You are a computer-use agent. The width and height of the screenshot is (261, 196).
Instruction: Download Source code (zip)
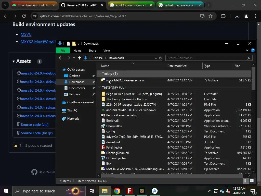pyautogui.click(x=34, y=125)
